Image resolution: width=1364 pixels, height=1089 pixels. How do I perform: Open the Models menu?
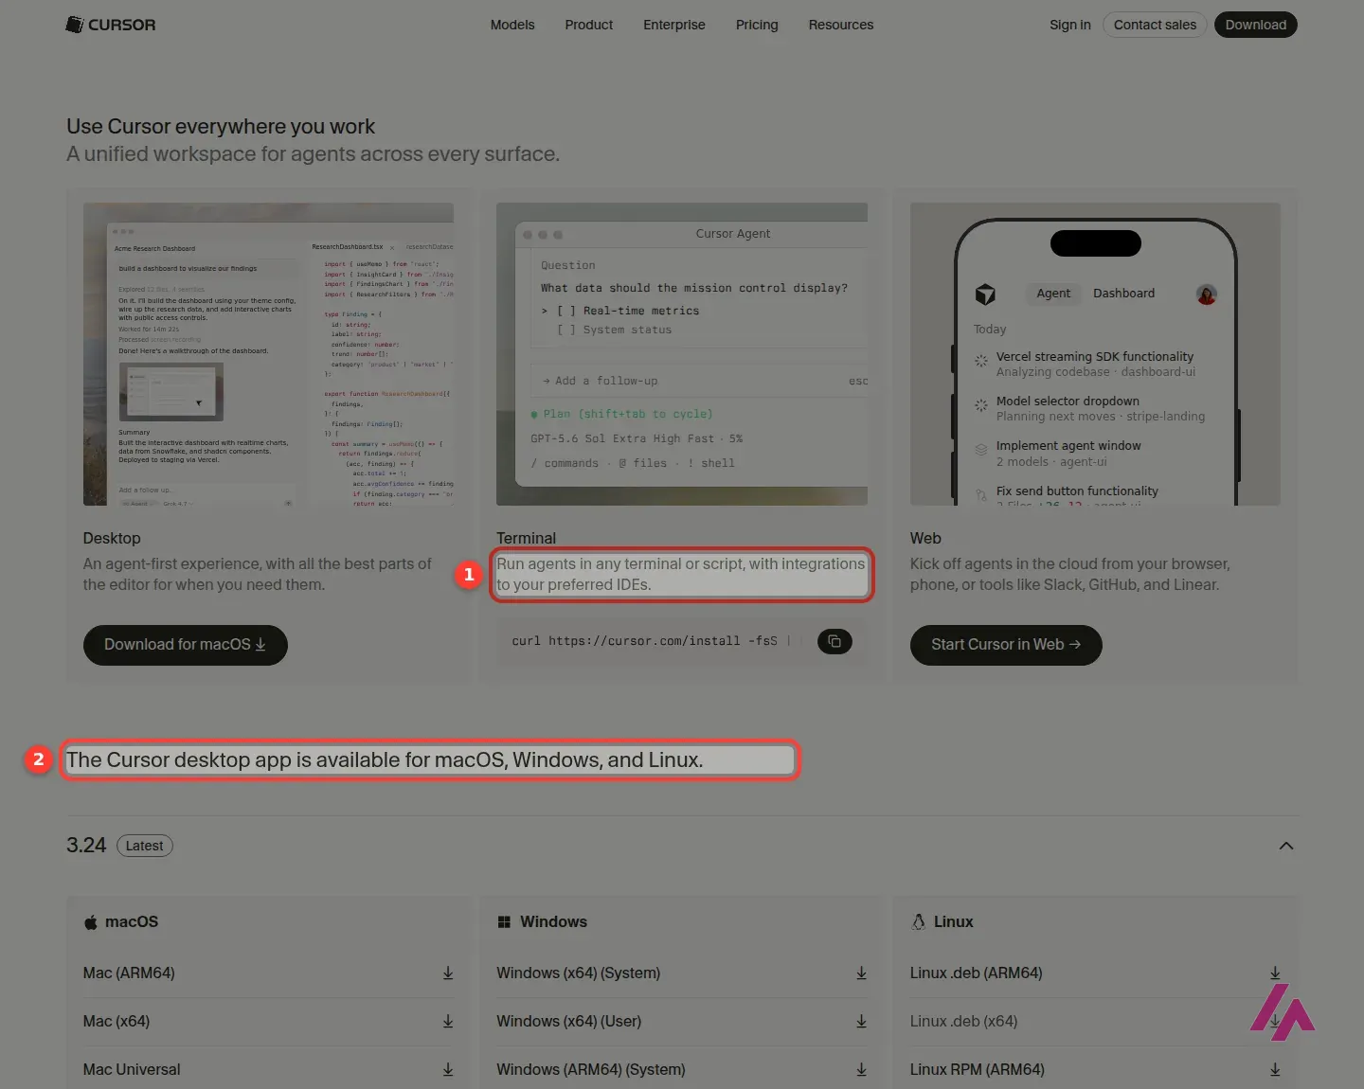coord(512,25)
